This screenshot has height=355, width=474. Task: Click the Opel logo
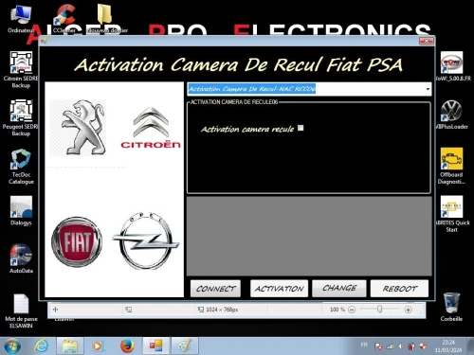click(146, 241)
